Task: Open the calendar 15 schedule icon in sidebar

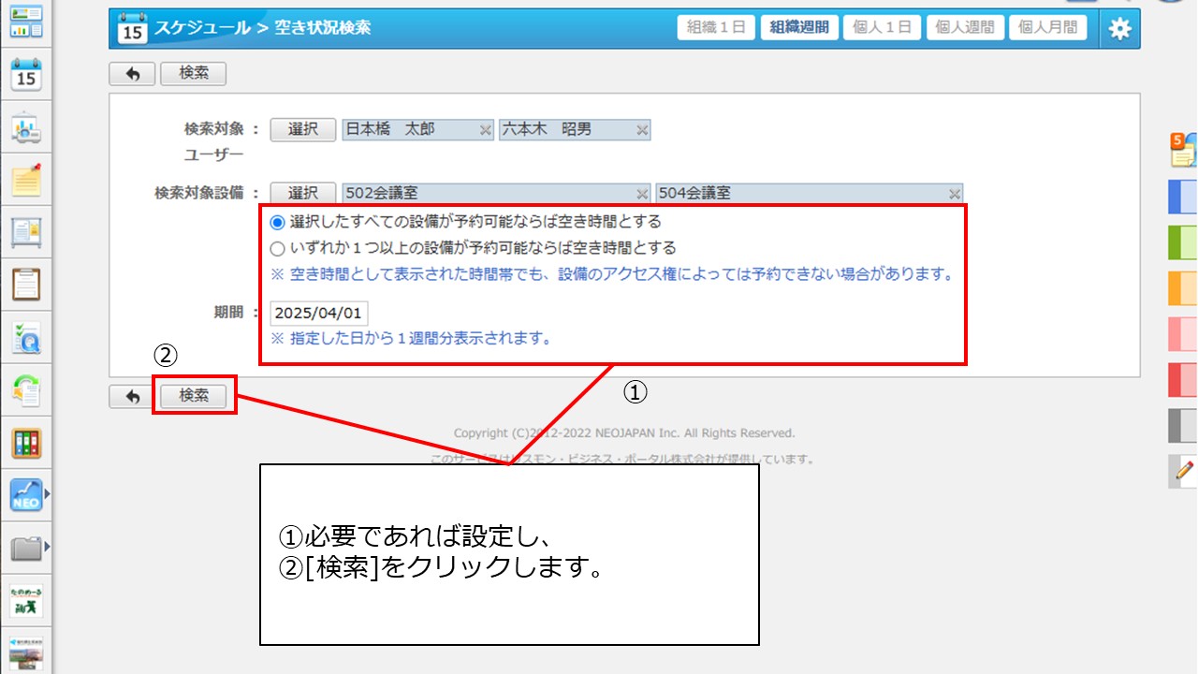Action: coord(26,74)
